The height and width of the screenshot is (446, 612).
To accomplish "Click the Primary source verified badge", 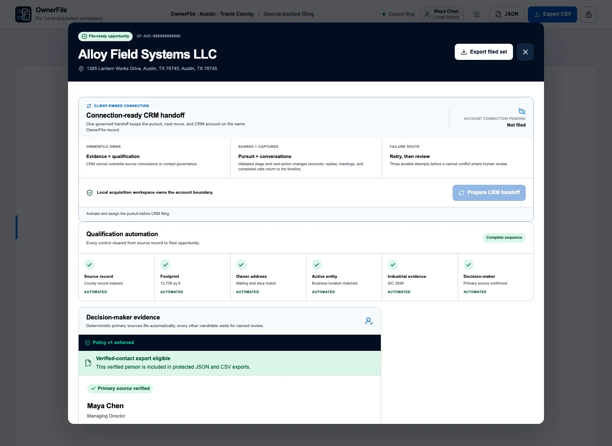I will (120, 389).
